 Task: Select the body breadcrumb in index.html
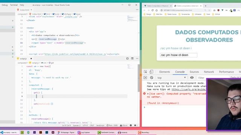[x=56, y=14]
